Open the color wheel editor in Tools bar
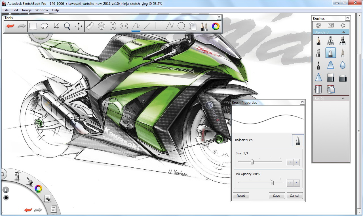The height and width of the screenshot is (216, 363). (216, 26)
